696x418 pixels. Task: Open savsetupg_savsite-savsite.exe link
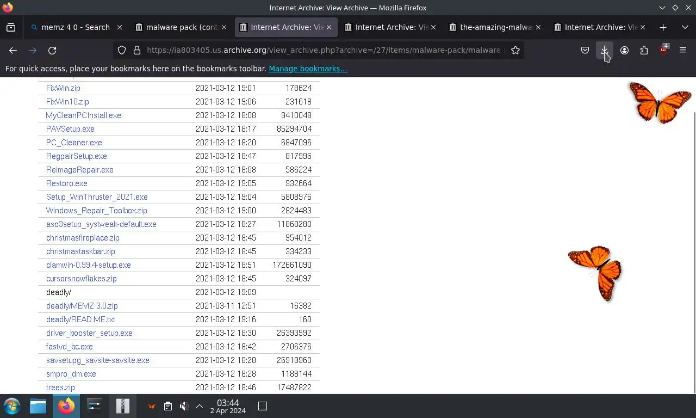(98, 360)
